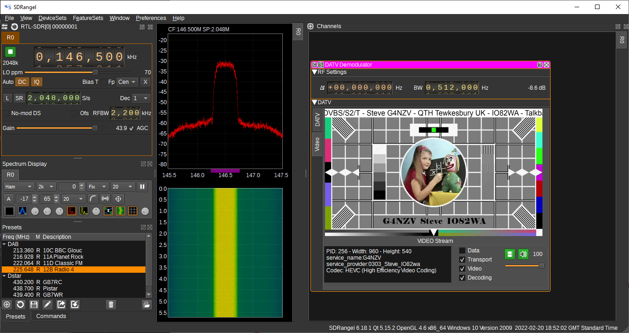
Task: Collapse the RF Settings section
Action: point(314,72)
